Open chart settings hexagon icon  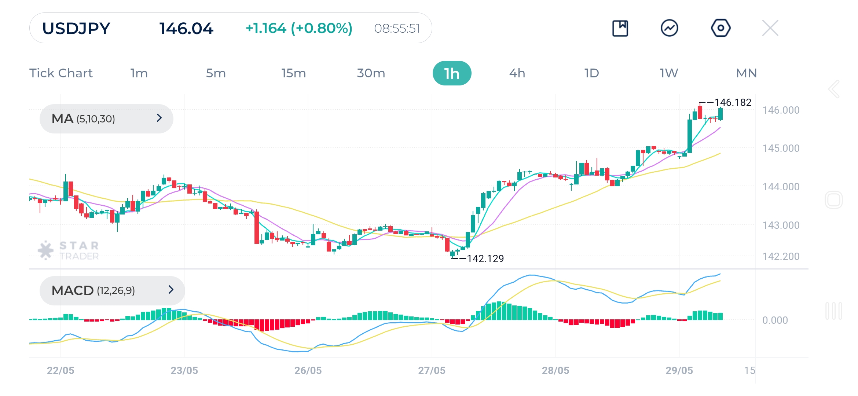pyautogui.click(x=720, y=28)
